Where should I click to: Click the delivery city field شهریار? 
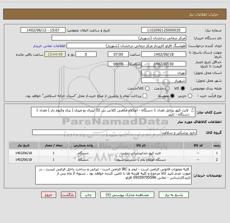pyautogui.click(x=164, y=80)
